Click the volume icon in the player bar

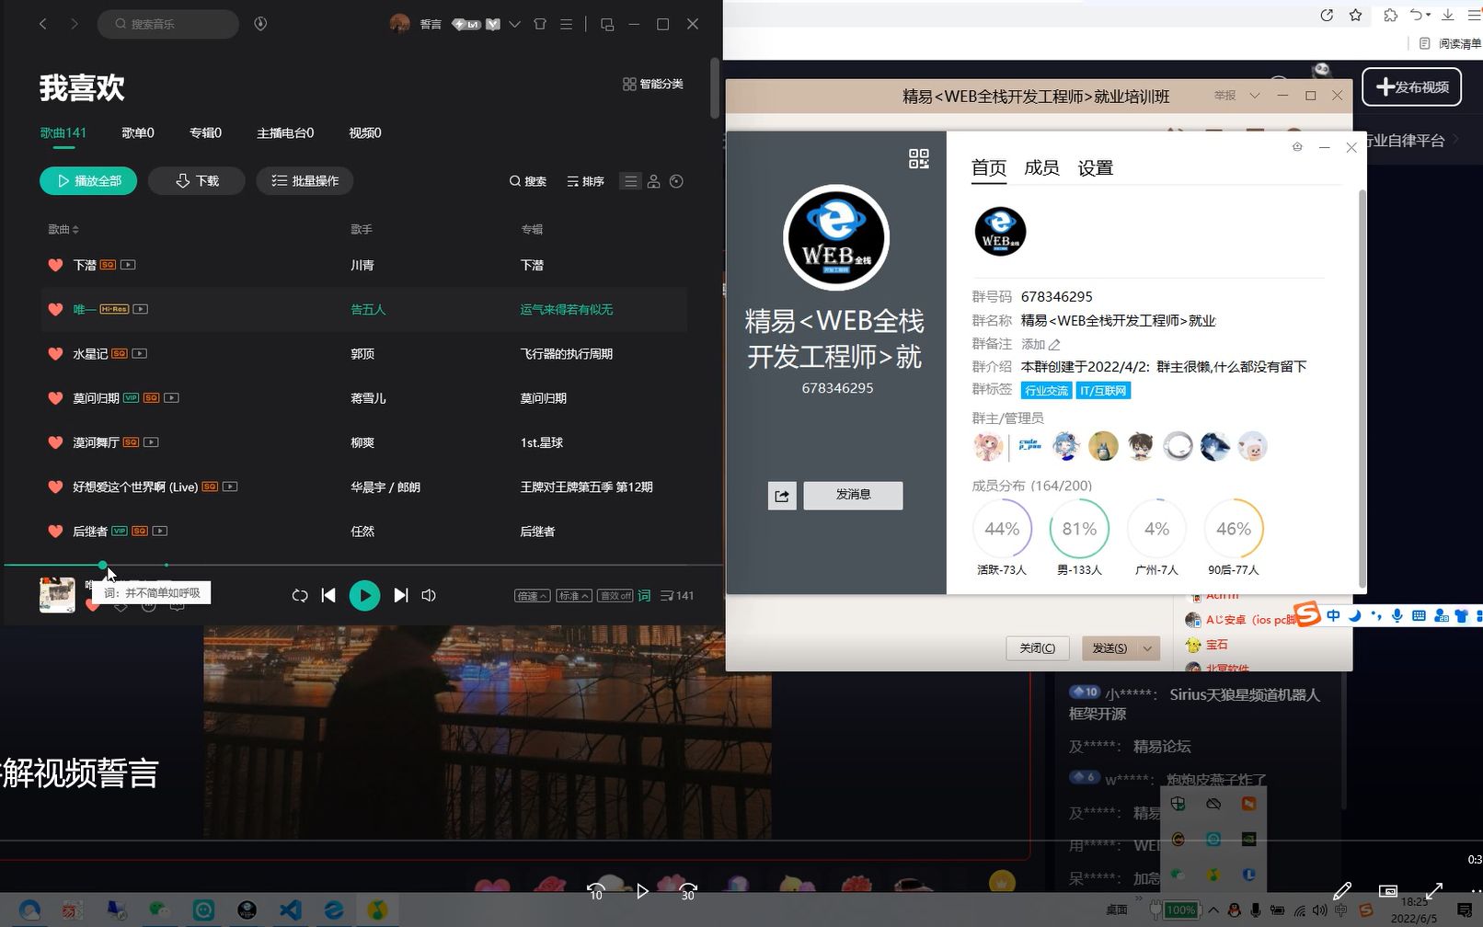point(429,595)
